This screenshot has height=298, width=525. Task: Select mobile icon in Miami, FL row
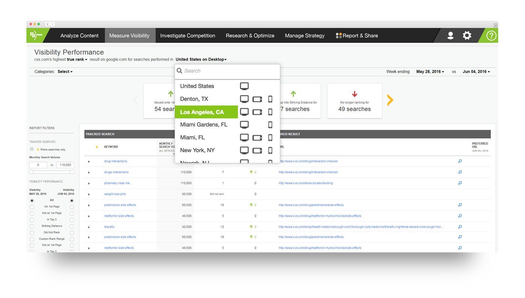click(x=270, y=138)
